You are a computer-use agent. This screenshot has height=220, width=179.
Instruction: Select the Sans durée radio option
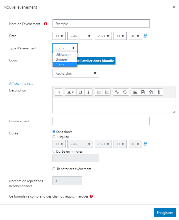pos(54,132)
